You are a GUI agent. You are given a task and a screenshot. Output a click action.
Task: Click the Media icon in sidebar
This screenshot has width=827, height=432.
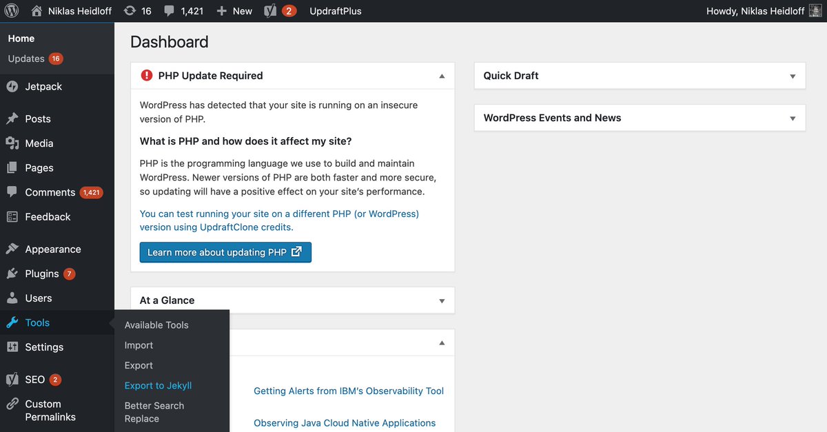pos(12,143)
